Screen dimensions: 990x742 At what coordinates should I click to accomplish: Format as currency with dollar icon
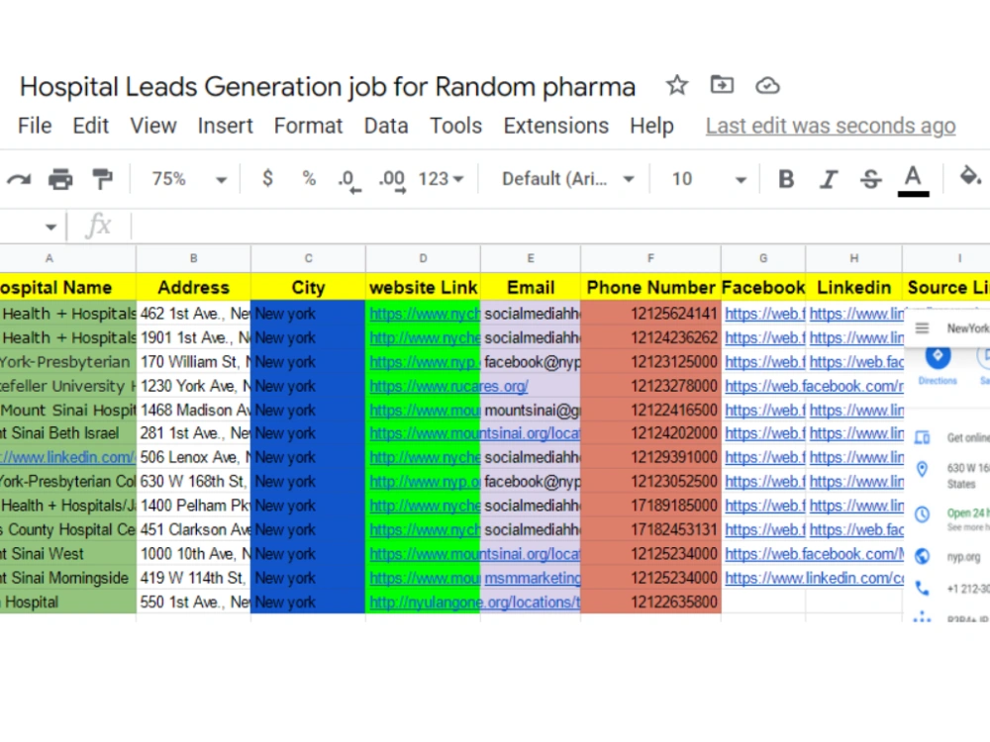click(x=267, y=178)
